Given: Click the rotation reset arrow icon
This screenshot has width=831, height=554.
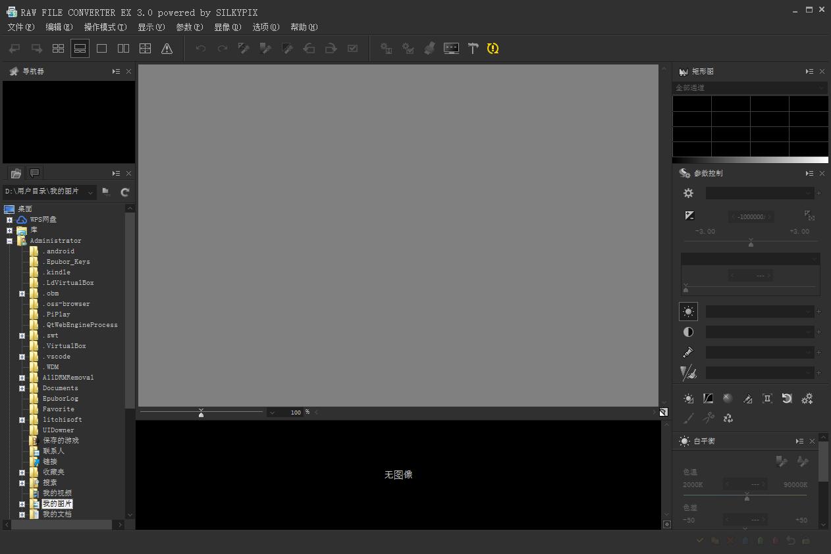Looking at the screenshot, I should (787, 399).
